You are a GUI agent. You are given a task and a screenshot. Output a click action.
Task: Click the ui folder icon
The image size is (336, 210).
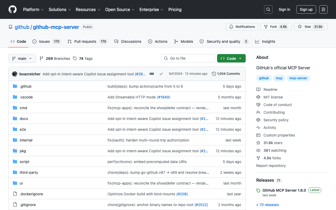click(x=15, y=183)
